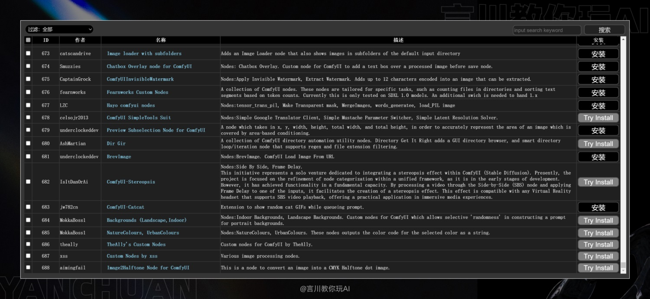The image size is (650, 299).
Task: Sort by the ID column header
Action: coord(46,40)
